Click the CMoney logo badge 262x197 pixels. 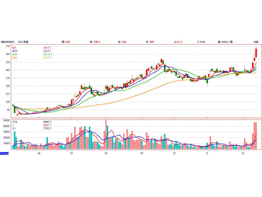coord(4,153)
